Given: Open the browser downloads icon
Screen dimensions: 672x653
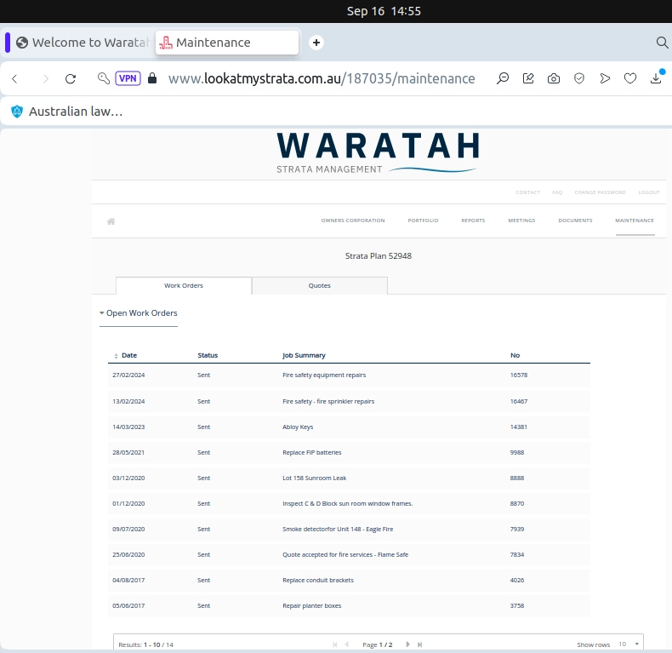Looking at the screenshot, I should (656, 77).
